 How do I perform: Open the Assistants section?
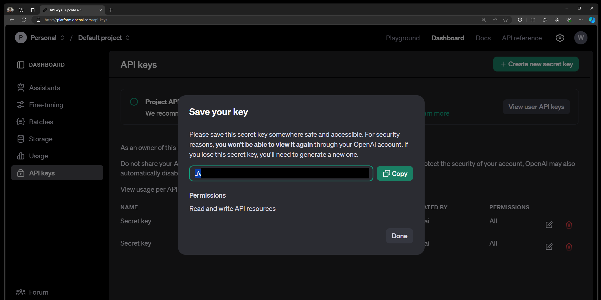point(44,87)
